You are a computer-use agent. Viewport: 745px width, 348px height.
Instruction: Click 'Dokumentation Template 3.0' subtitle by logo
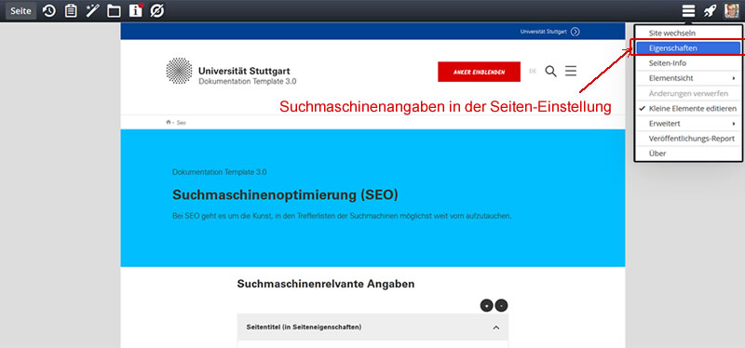(248, 81)
